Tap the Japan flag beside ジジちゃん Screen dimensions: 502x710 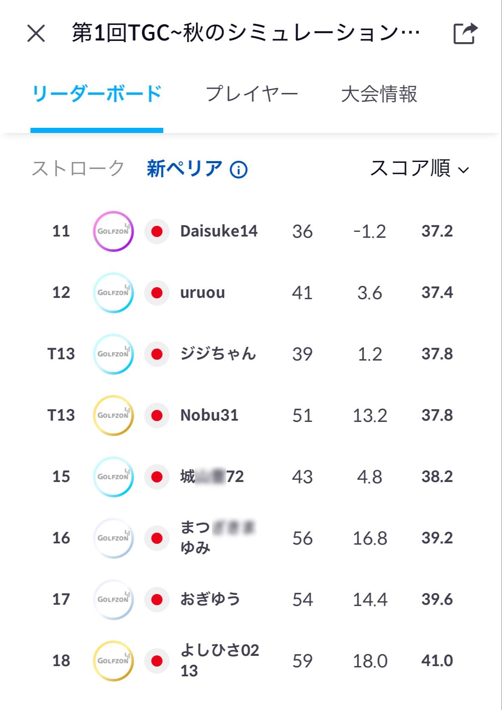(x=157, y=354)
